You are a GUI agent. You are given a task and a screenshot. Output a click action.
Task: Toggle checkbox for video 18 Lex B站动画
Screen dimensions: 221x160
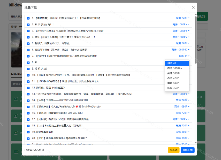28,126
